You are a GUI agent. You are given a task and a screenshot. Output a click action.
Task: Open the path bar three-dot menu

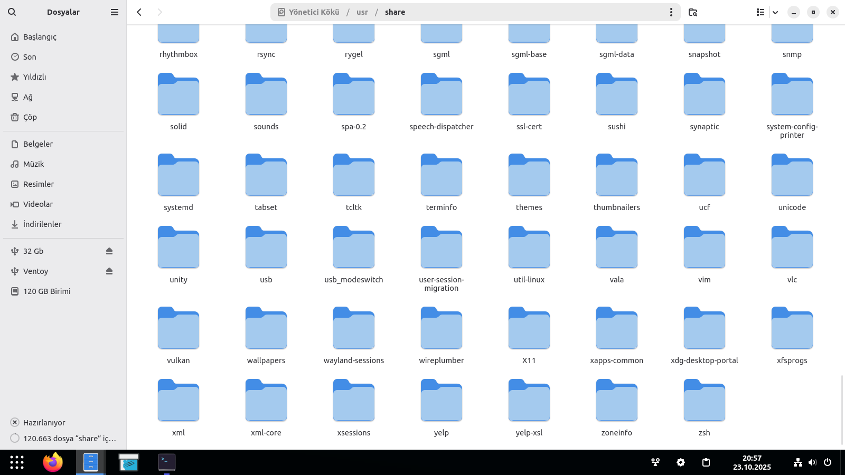click(x=671, y=12)
